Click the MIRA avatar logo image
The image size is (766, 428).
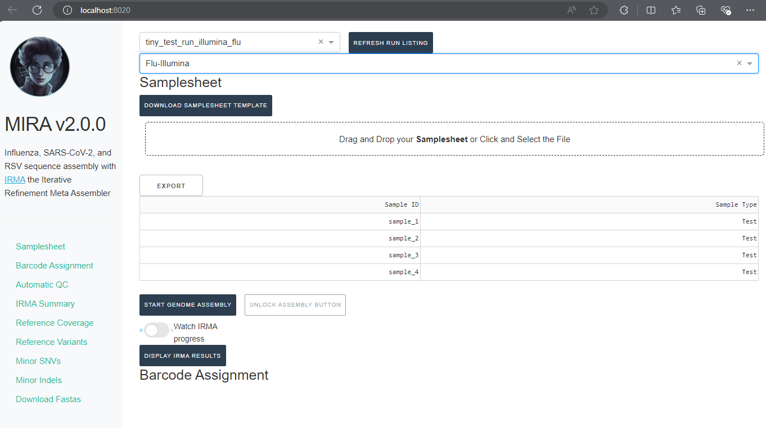click(40, 66)
